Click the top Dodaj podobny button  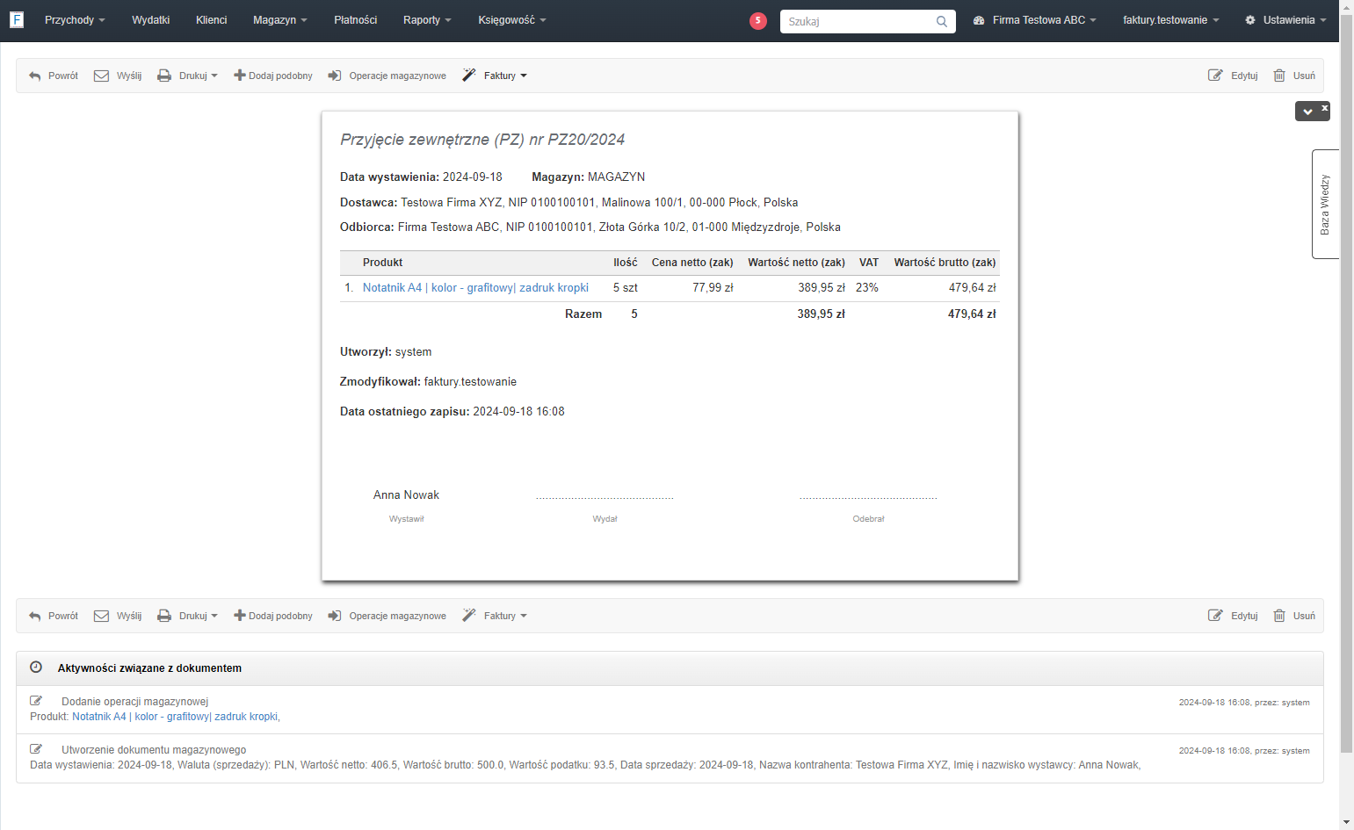(273, 76)
